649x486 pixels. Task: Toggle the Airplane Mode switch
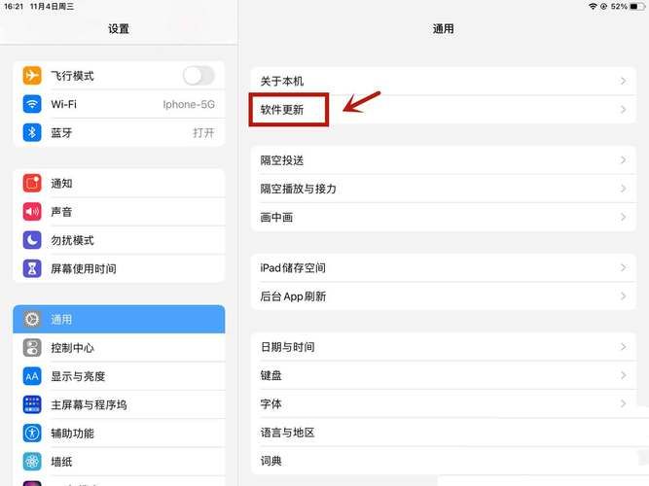coord(198,76)
